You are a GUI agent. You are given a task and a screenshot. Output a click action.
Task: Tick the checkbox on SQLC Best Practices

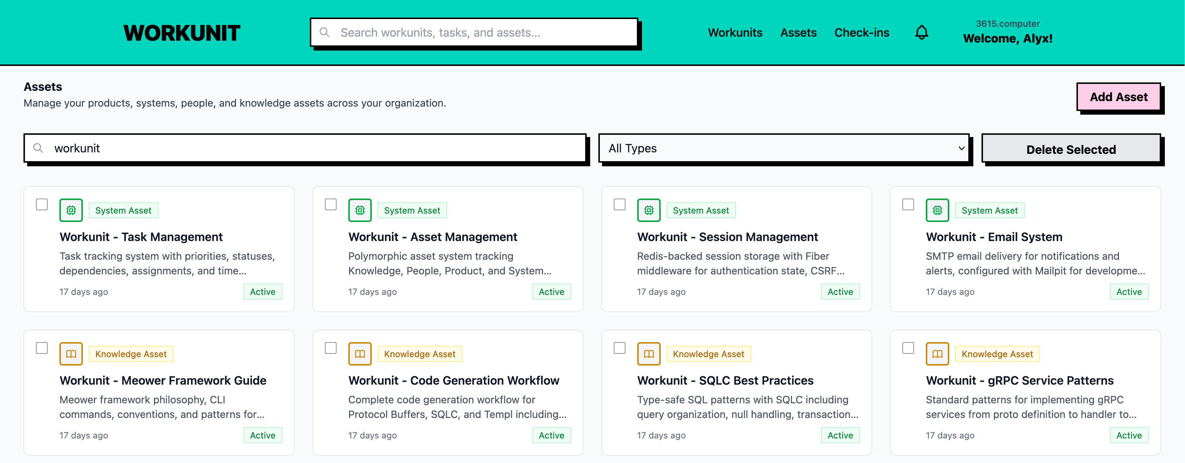pos(619,348)
